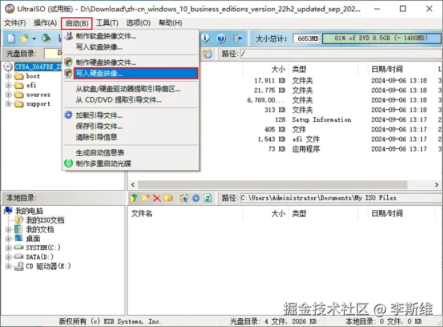This screenshot has height=327, width=443.
Task: Select 我的电脑 in local tree
Action: (29, 211)
